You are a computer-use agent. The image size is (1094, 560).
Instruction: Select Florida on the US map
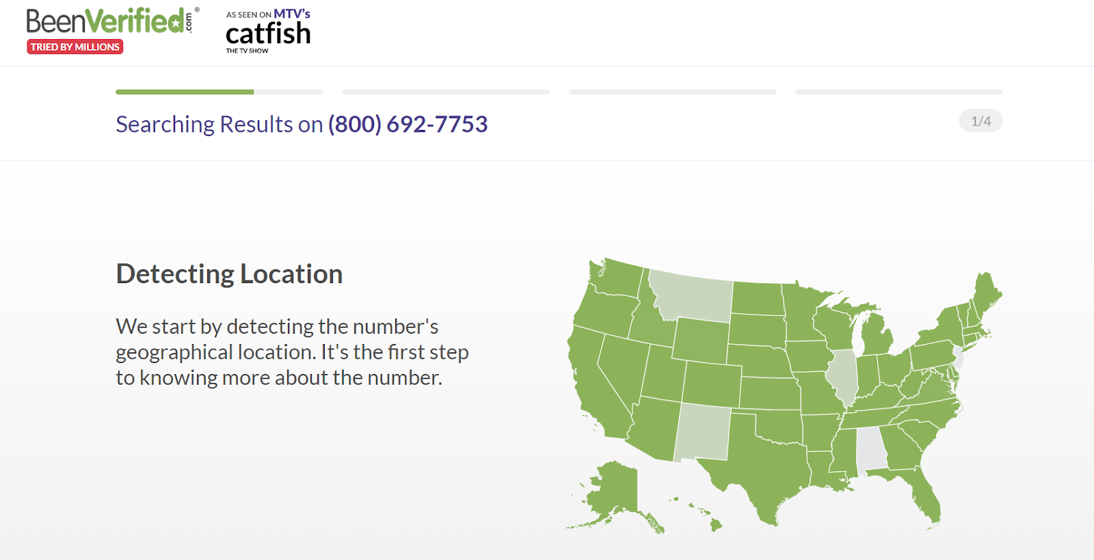tap(920, 492)
